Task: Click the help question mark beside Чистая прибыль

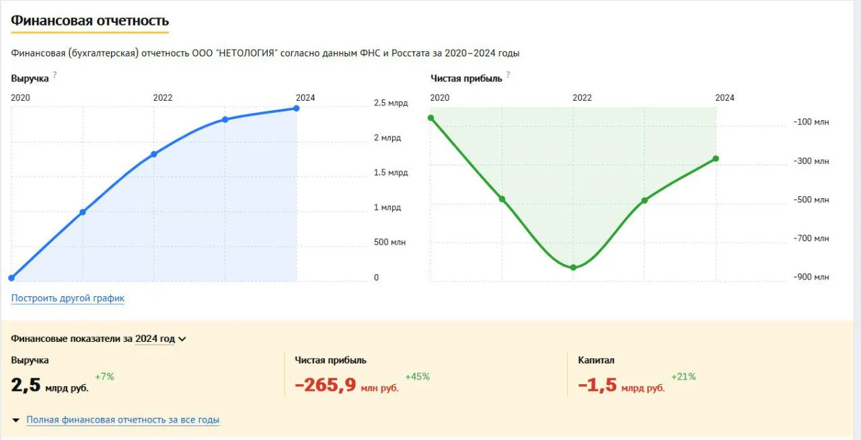Action: tap(508, 75)
